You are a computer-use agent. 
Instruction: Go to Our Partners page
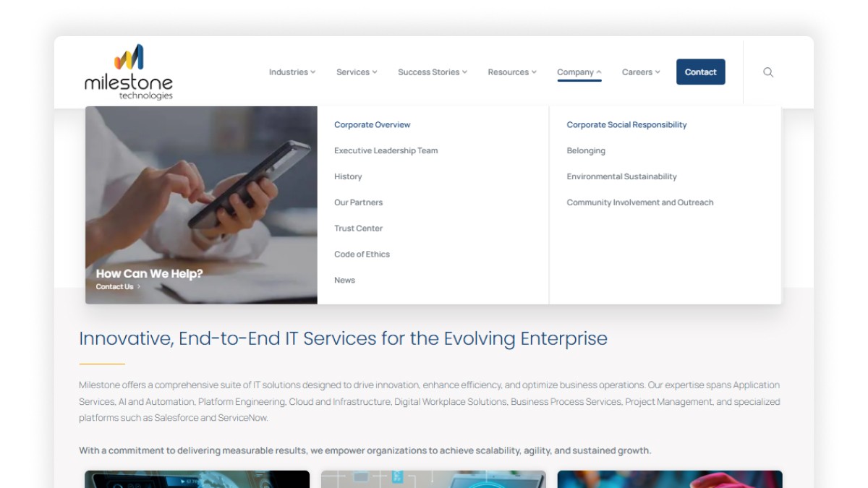pyautogui.click(x=358, y=203)
